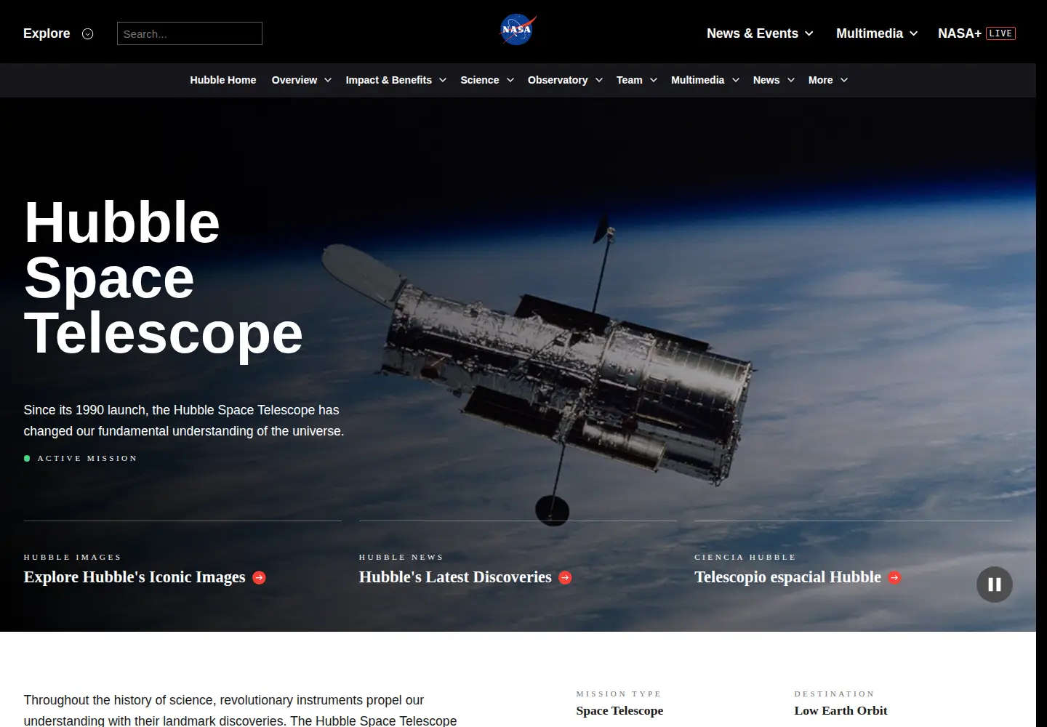1047x727 pixels.
Task: Expand the Science submenu chevron
Action: [510, 80]
